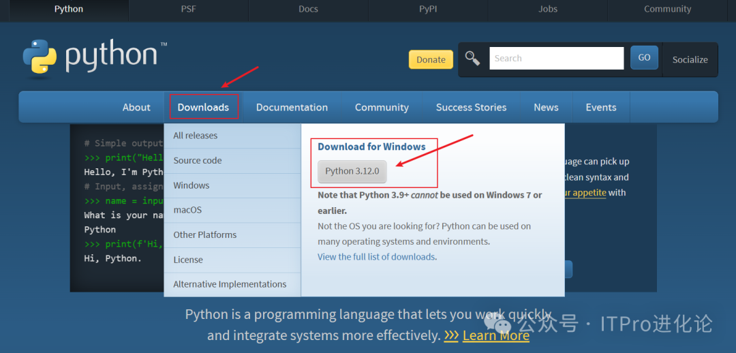The height and width of the screenshot is (353, 736).
Task: Open Alternative Implementations in the Downloads menu
Action: pyautogui.click(x=232, y=284)
